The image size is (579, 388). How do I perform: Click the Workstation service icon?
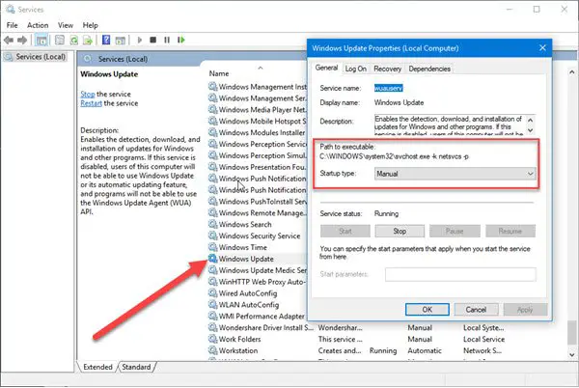point(212,350)
